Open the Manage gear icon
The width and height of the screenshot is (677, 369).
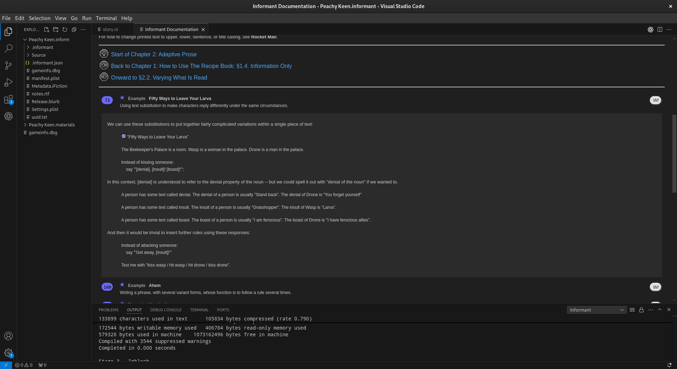[8, 353]
